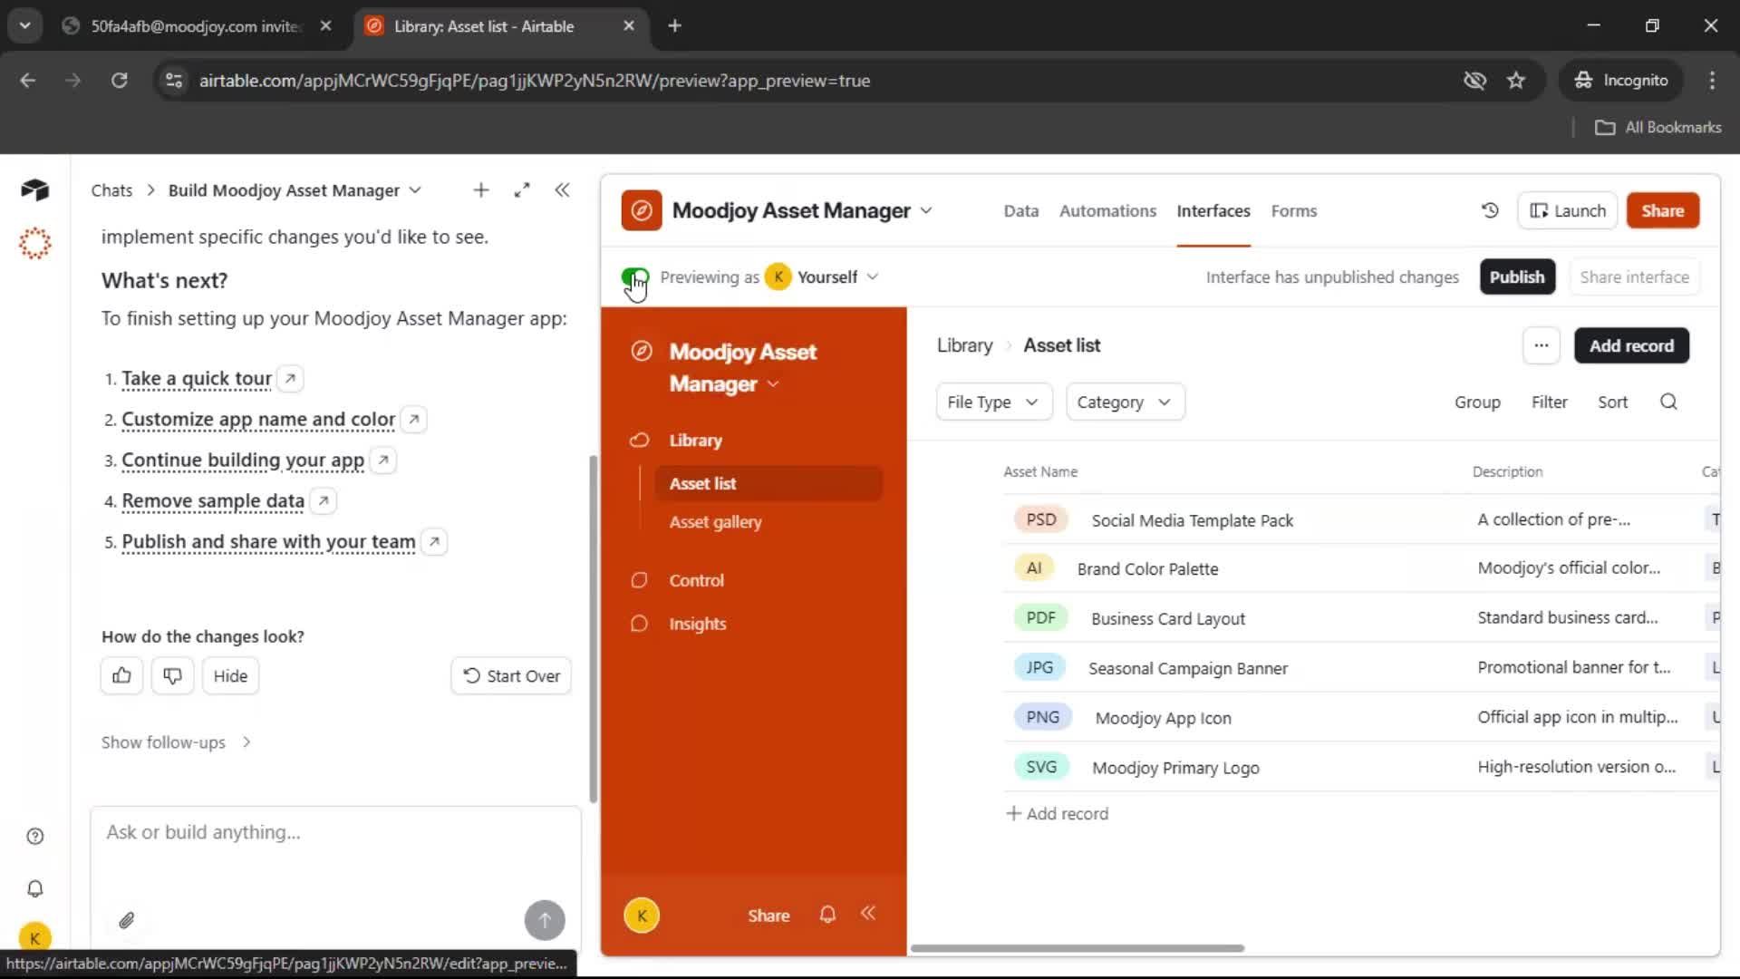Open the Previewing as Yourself dropdown
The height and width of the screenshot is (979, 1740).
pos(821,276)
